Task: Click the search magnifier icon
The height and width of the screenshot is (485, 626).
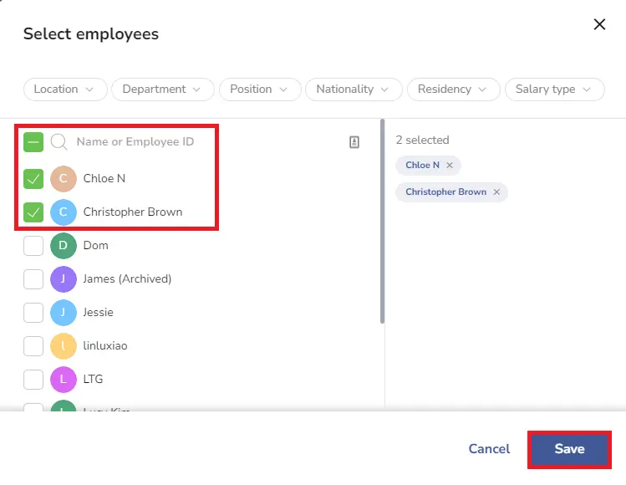Action: point(59,142)
